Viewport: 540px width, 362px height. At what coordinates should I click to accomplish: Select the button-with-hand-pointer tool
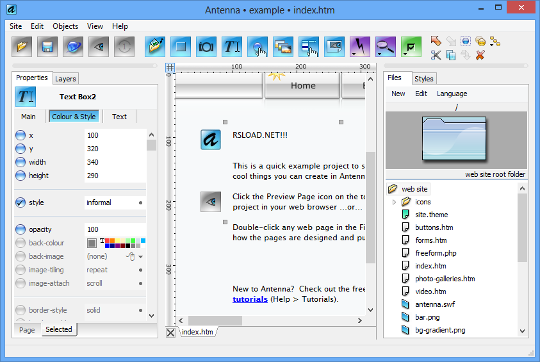(x=258, y=47)
